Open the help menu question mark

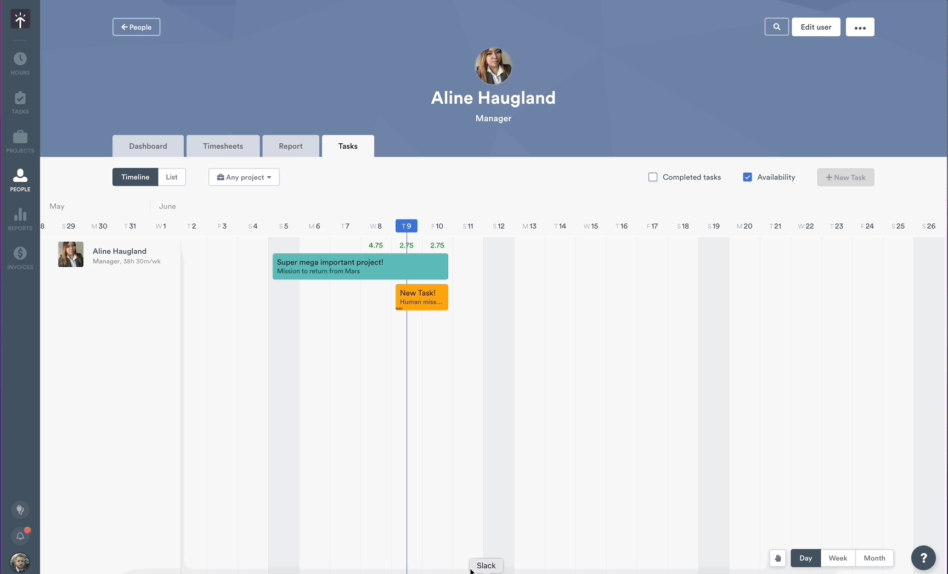[923, 558]
